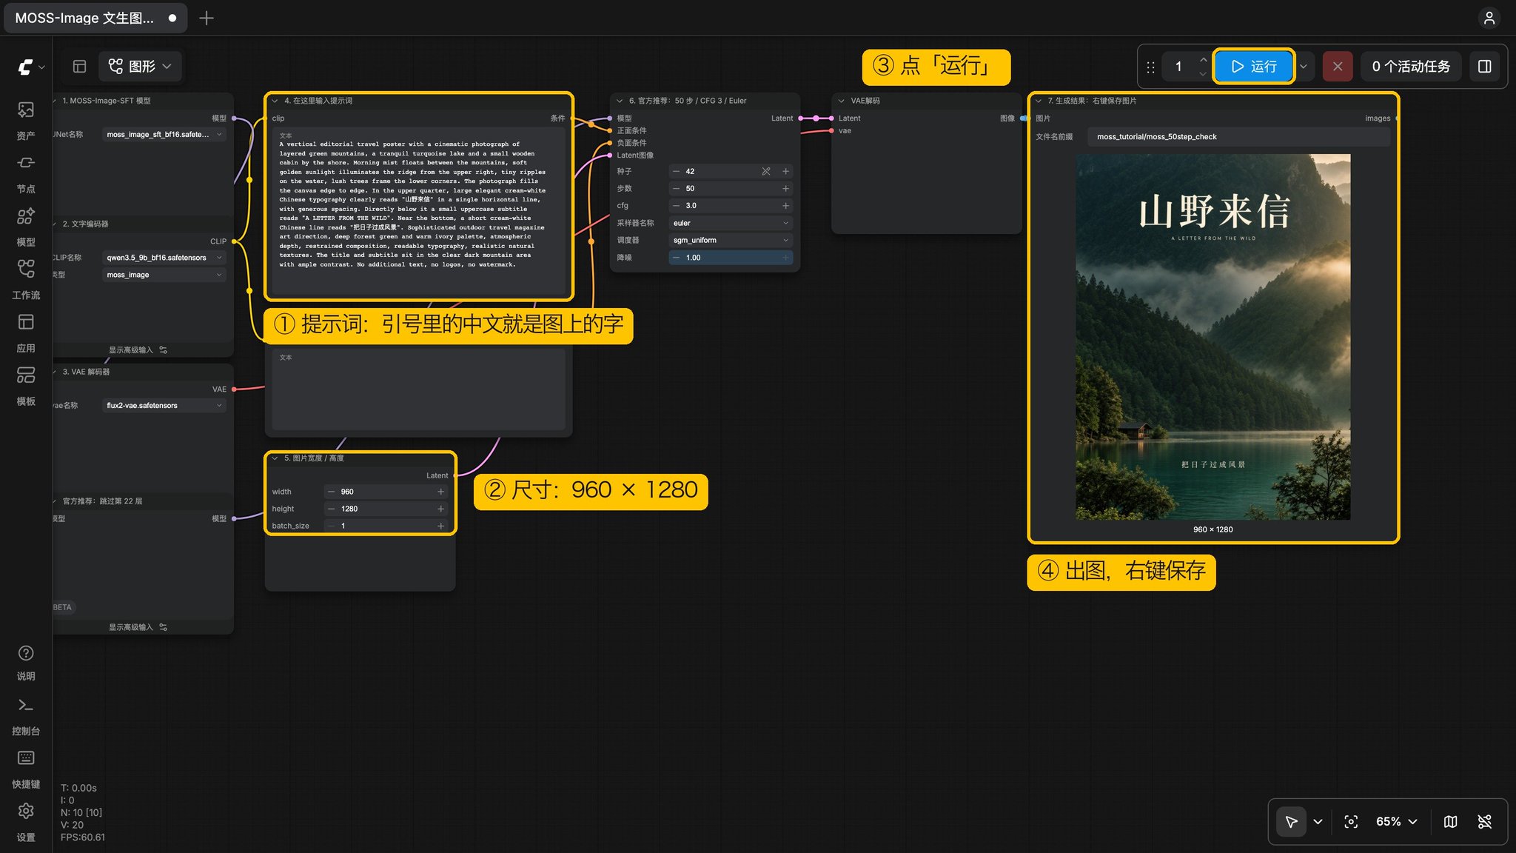
Task: Click the 文件名前缀 input field
Action: pyautogui.click(x=1238, y=137)
